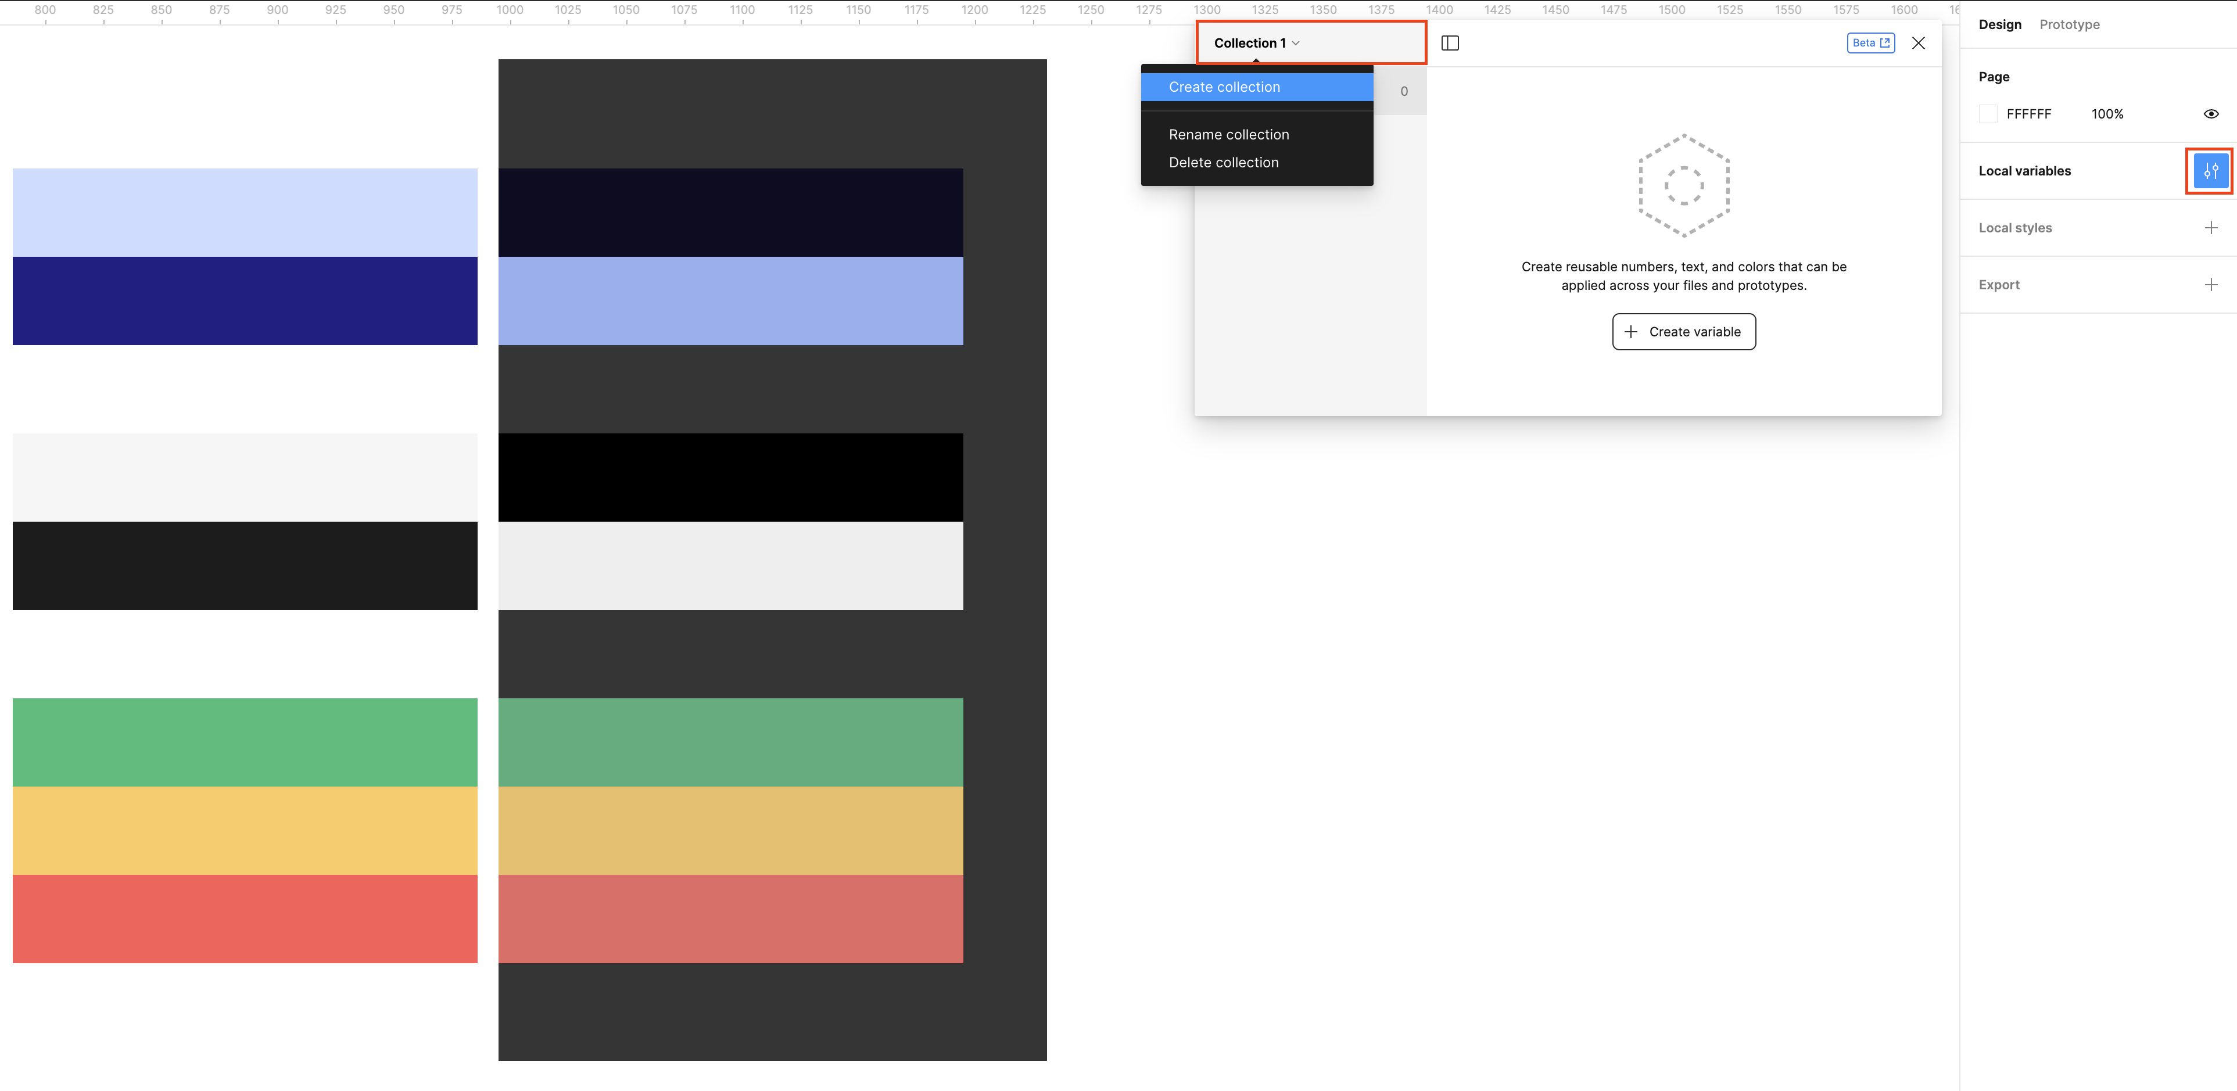Click the Beta external link badge

[x=1870, y=44]
